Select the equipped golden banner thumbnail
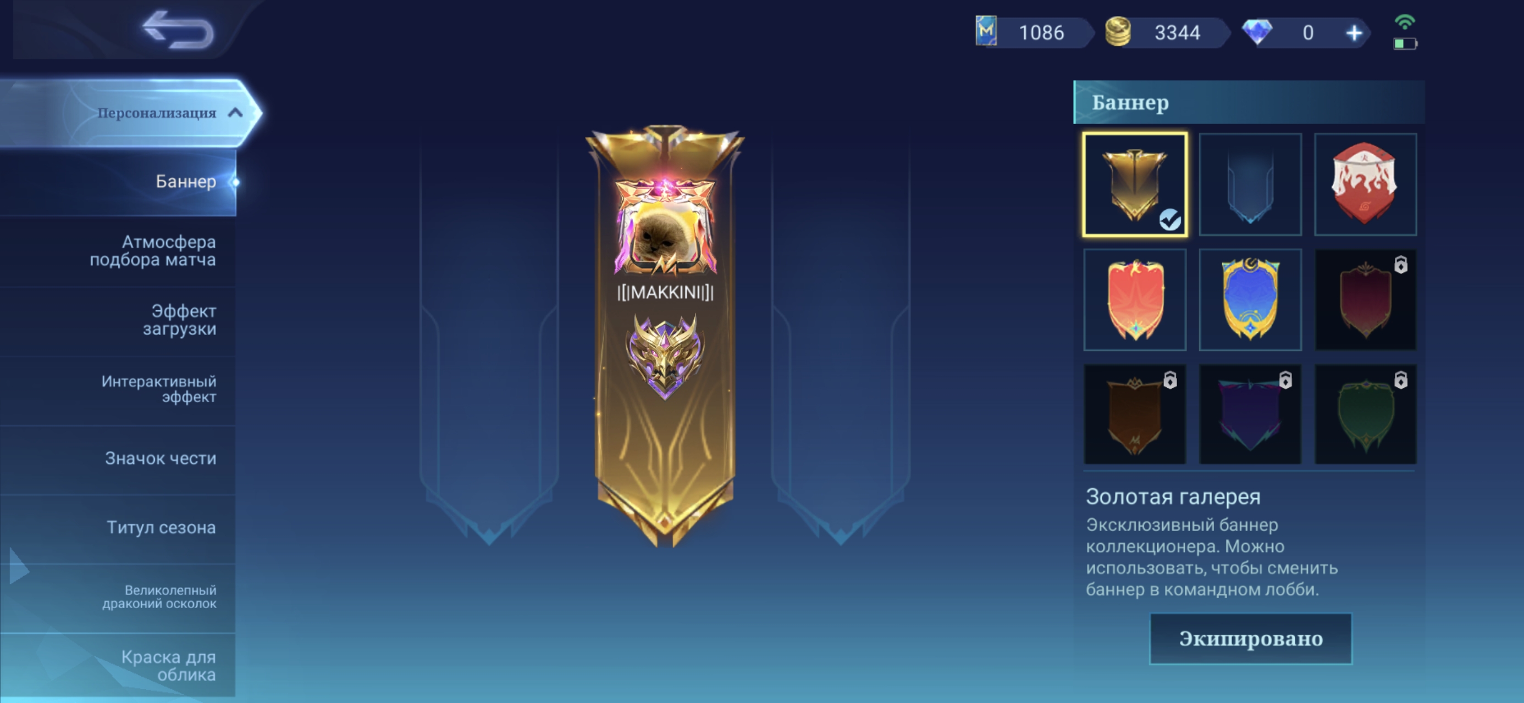Screen dimensions: 1524x703 (1135, 184)
